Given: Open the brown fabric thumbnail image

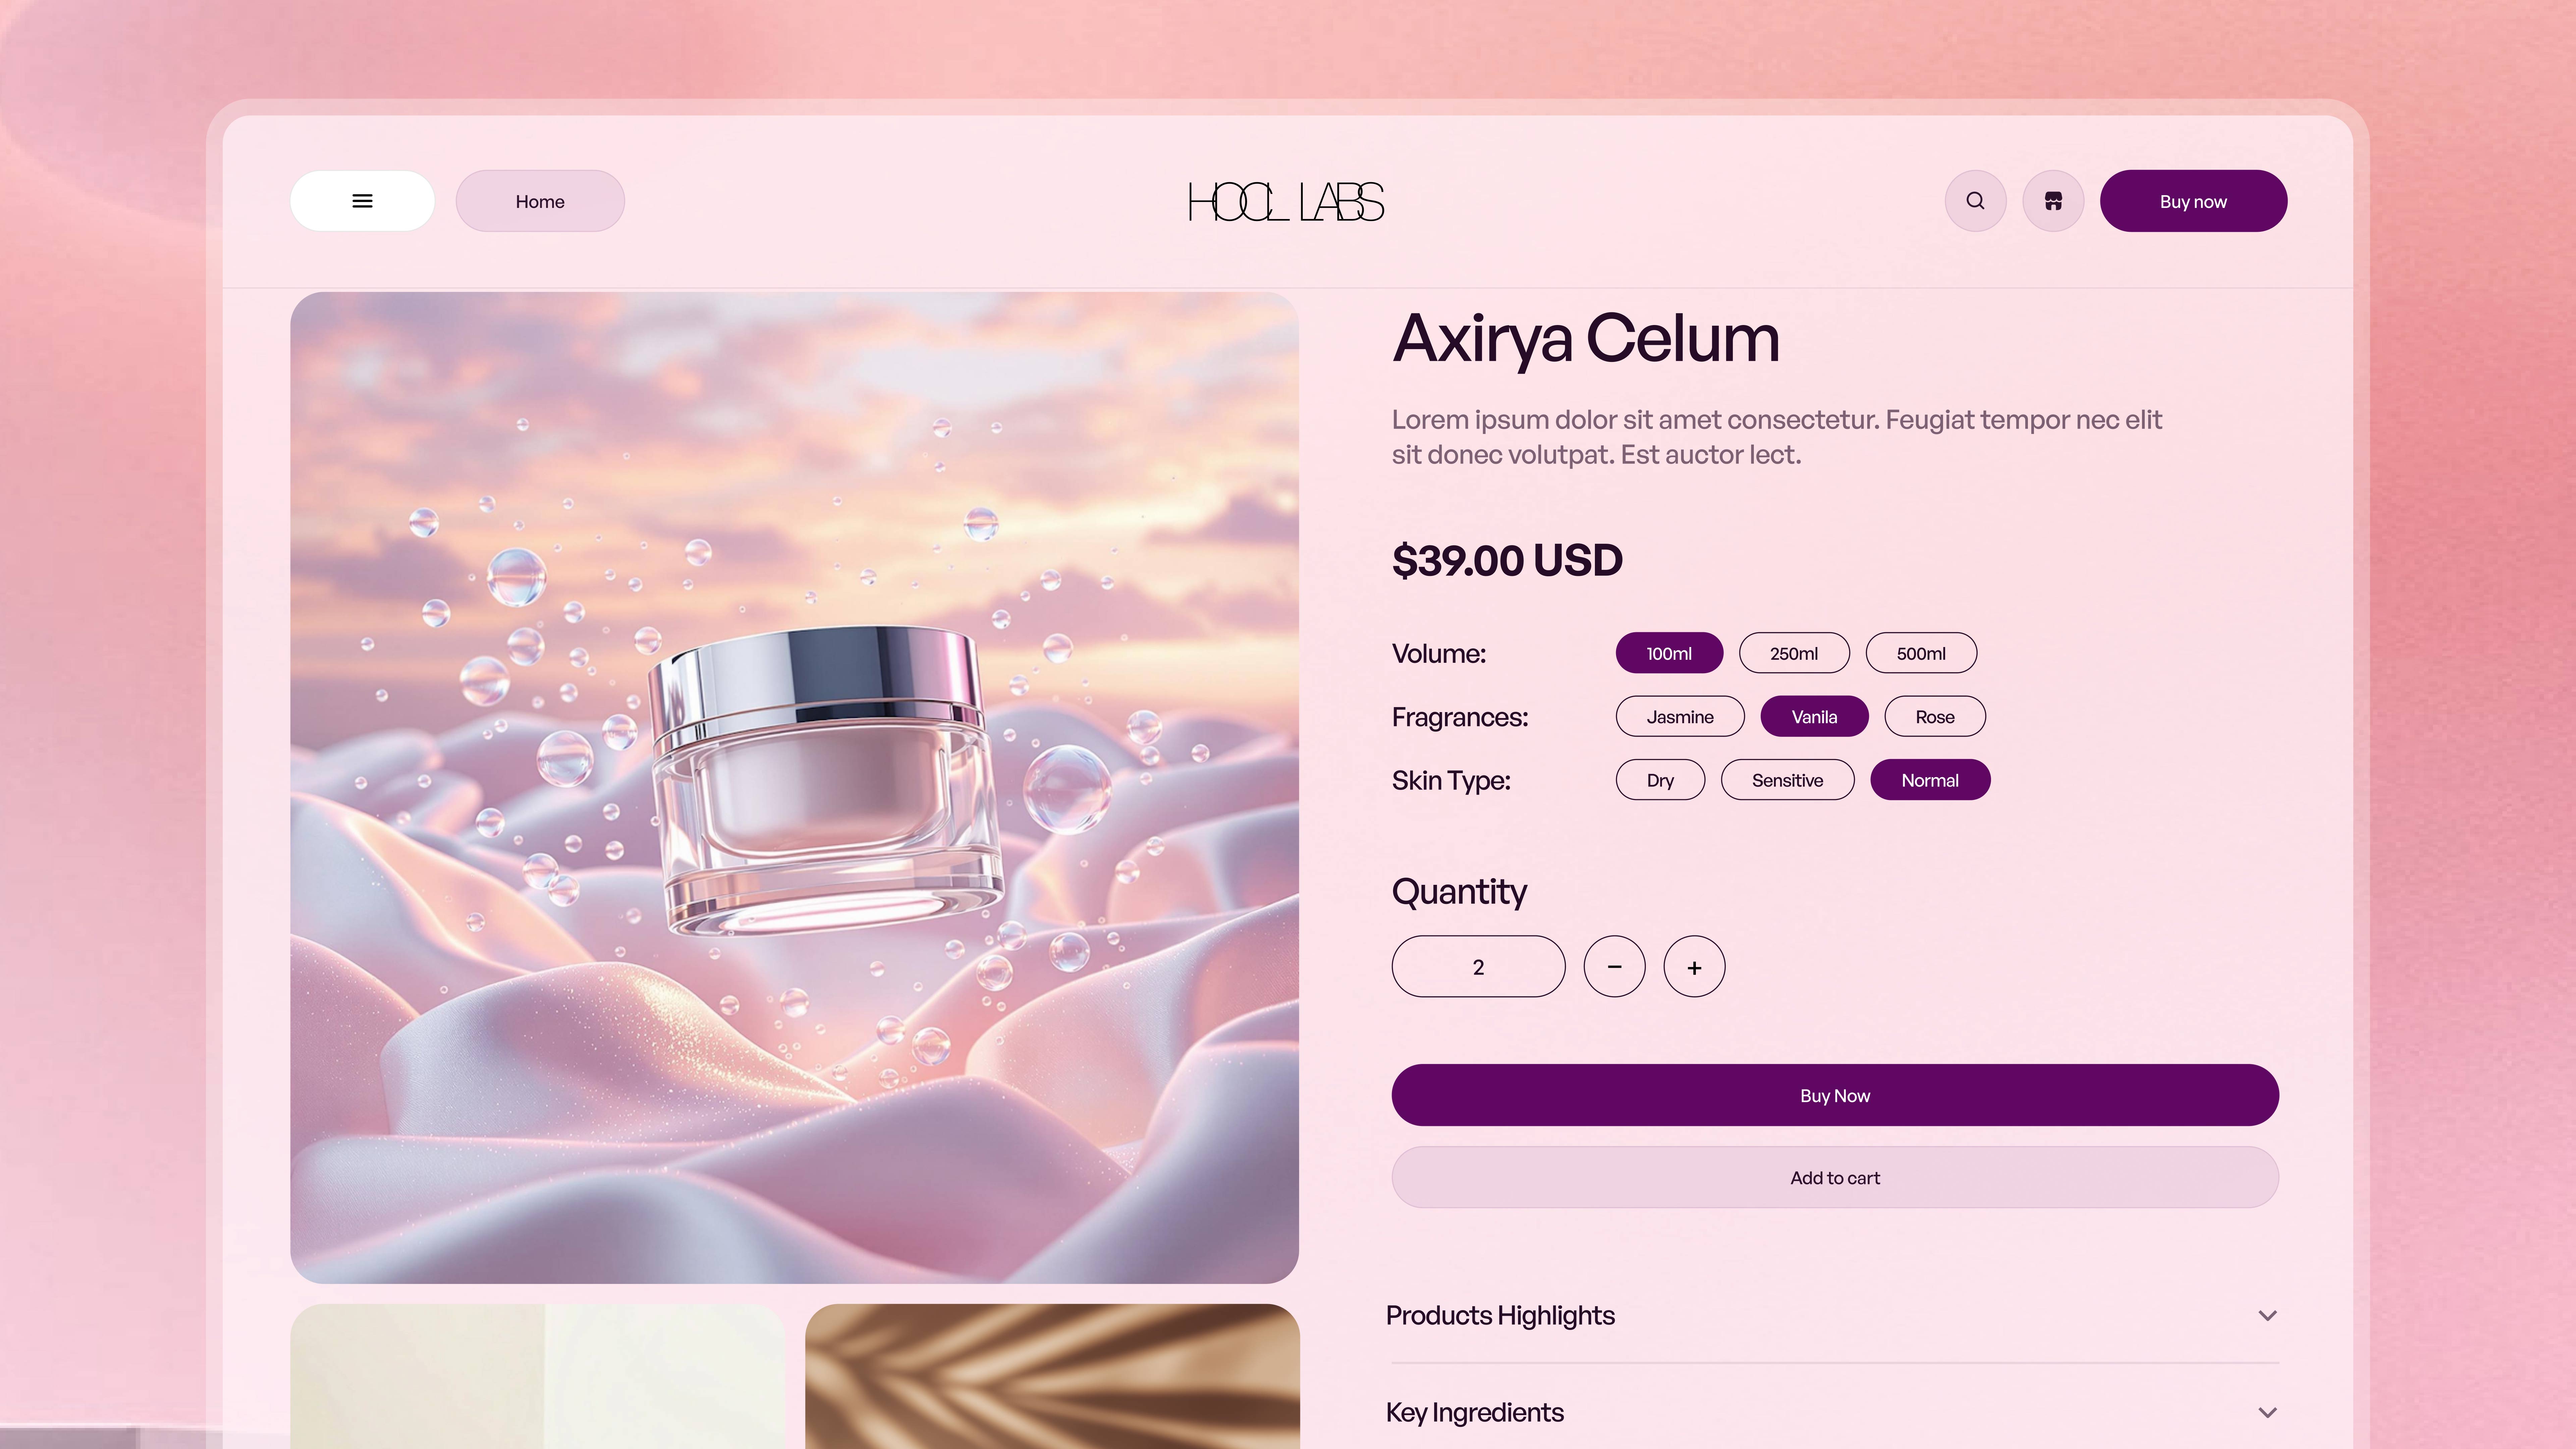Looking at the screenshot, I should pos(1052,1376).
